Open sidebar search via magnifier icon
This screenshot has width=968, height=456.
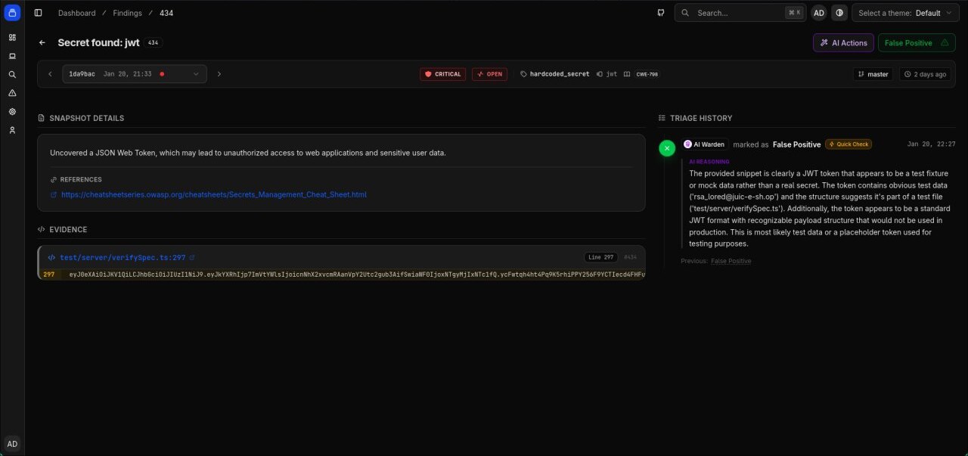(x=11, y=74)
